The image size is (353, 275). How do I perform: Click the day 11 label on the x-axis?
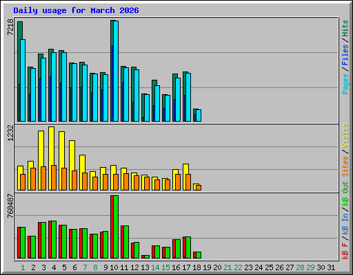[124, 267]
